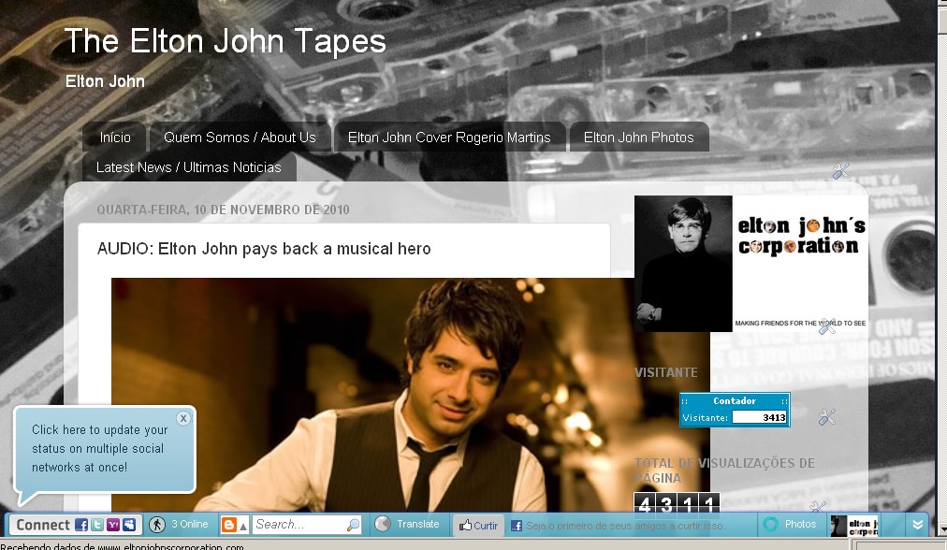Click the Curtir like button
This screenshot has width=947, height=550.
(478, 526)
